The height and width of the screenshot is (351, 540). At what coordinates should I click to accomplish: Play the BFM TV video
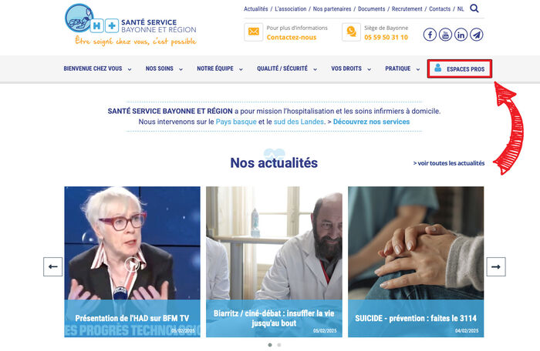132,264
